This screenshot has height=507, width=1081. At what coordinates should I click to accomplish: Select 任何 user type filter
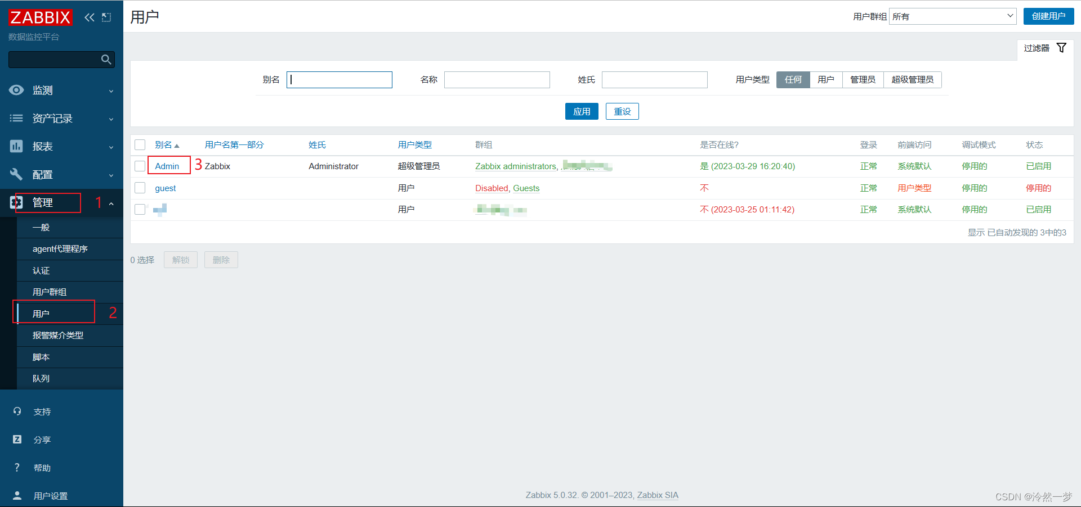pos(793,80)
